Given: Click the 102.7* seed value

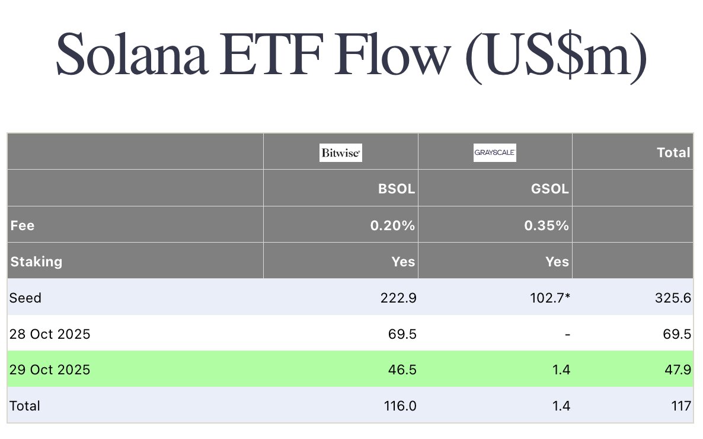Looking at the screenshot, I should [550, 298].
